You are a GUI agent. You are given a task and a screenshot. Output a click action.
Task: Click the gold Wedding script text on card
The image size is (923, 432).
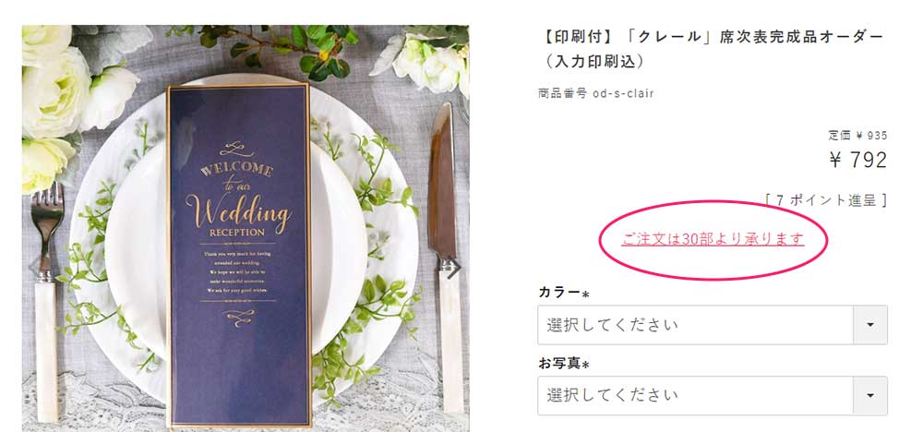[x=238, y=210]
